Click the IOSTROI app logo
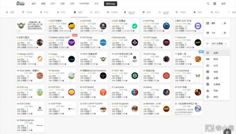236x134 pixels. click(71, 92)
